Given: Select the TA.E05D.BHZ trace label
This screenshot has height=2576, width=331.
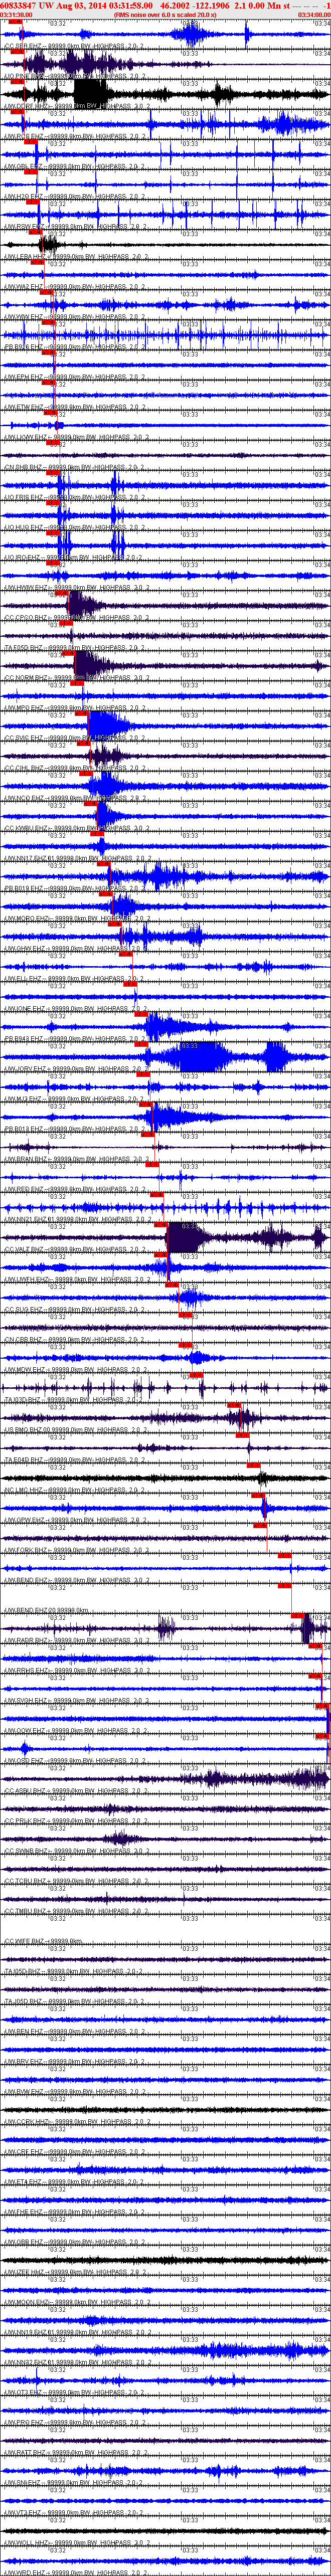Looking at the screenshot, I should (75, 647).
